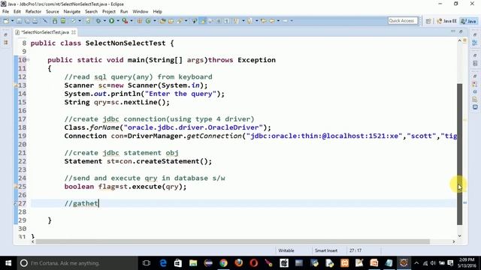This screenshot has width=481, height=270.
Task: Click the vertical scrollbar thumb in editor
Action: pyautogui.click(x=459, y=154)
